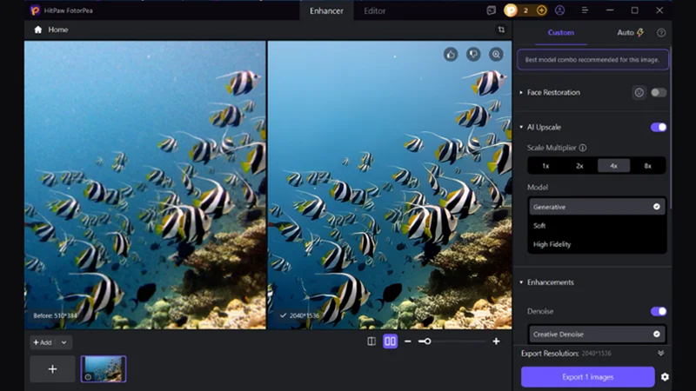The height and width of the screenshot is (391, 696).
Task: Click the help question mark icon
Action: 661,33
